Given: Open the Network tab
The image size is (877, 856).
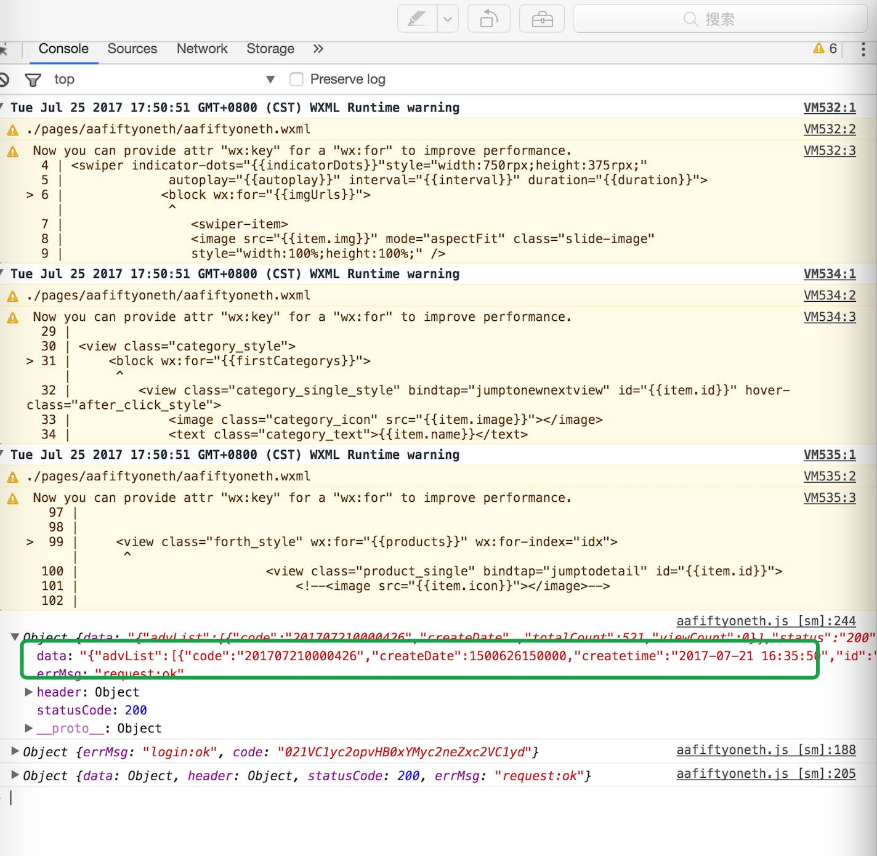Looking at the screenshot, I should (202, 49).
